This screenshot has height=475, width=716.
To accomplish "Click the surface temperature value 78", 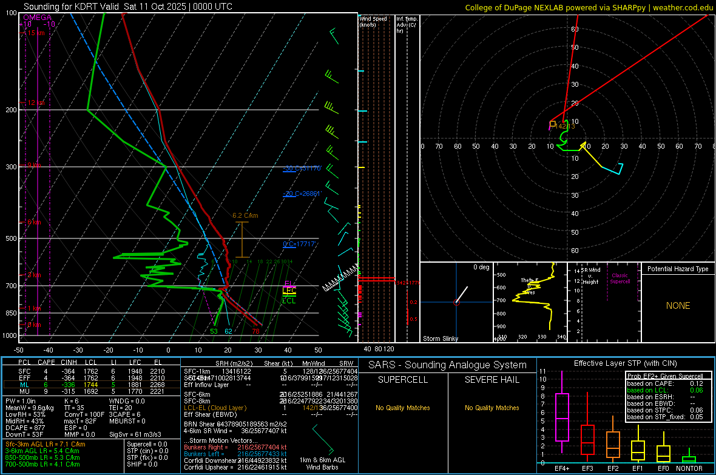I will tap(255, 331).
